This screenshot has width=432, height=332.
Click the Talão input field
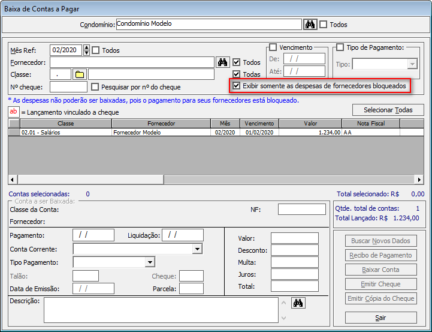click(x=86, y=276)
